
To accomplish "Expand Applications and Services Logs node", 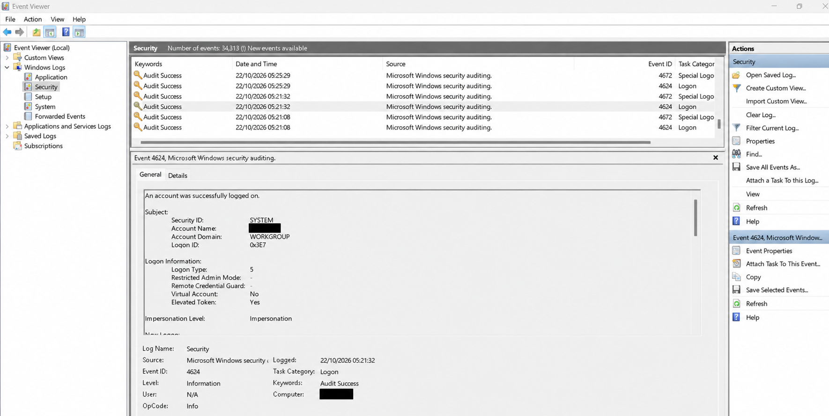I will click(x=7, y=126).
